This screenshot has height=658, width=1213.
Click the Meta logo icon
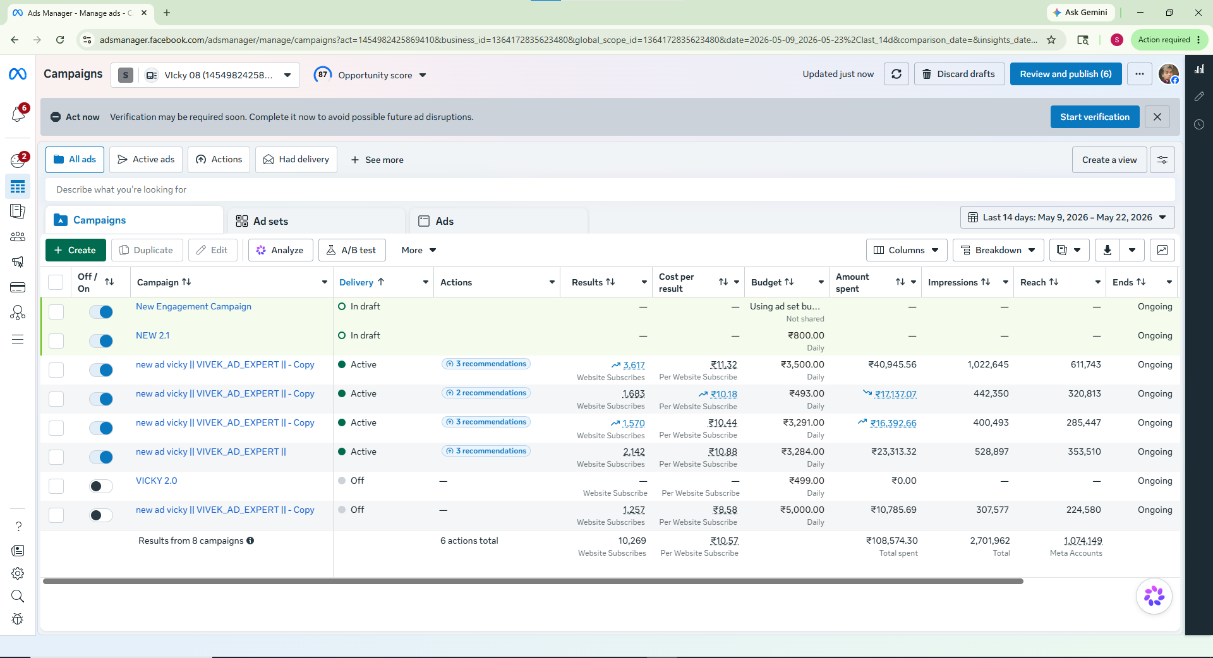[18, 74]
